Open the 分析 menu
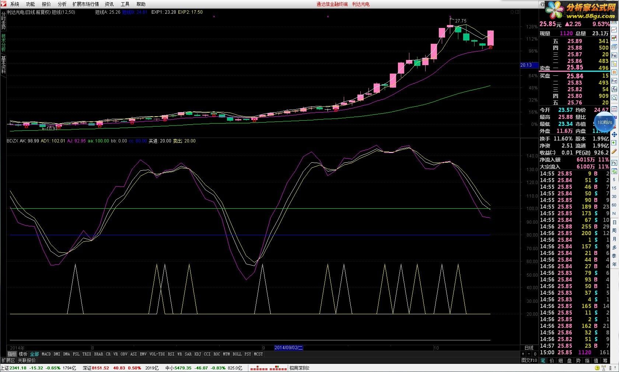The height and width of the screenshot is (372, 619). [62, 4]
